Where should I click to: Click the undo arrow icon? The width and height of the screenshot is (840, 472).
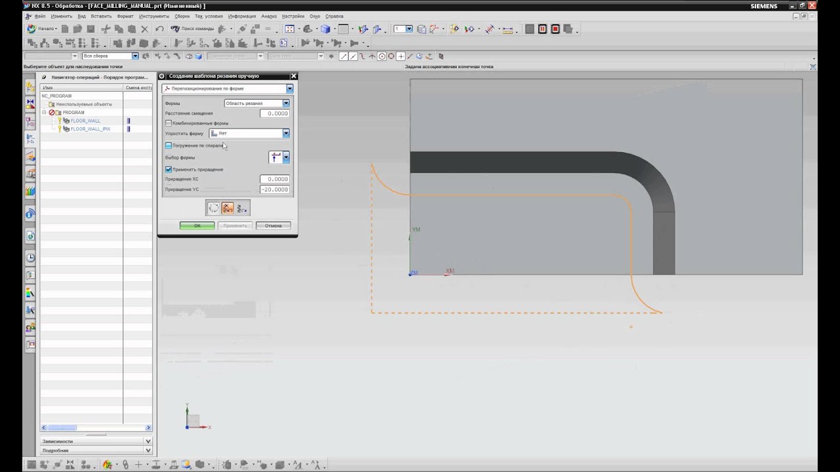159,29
